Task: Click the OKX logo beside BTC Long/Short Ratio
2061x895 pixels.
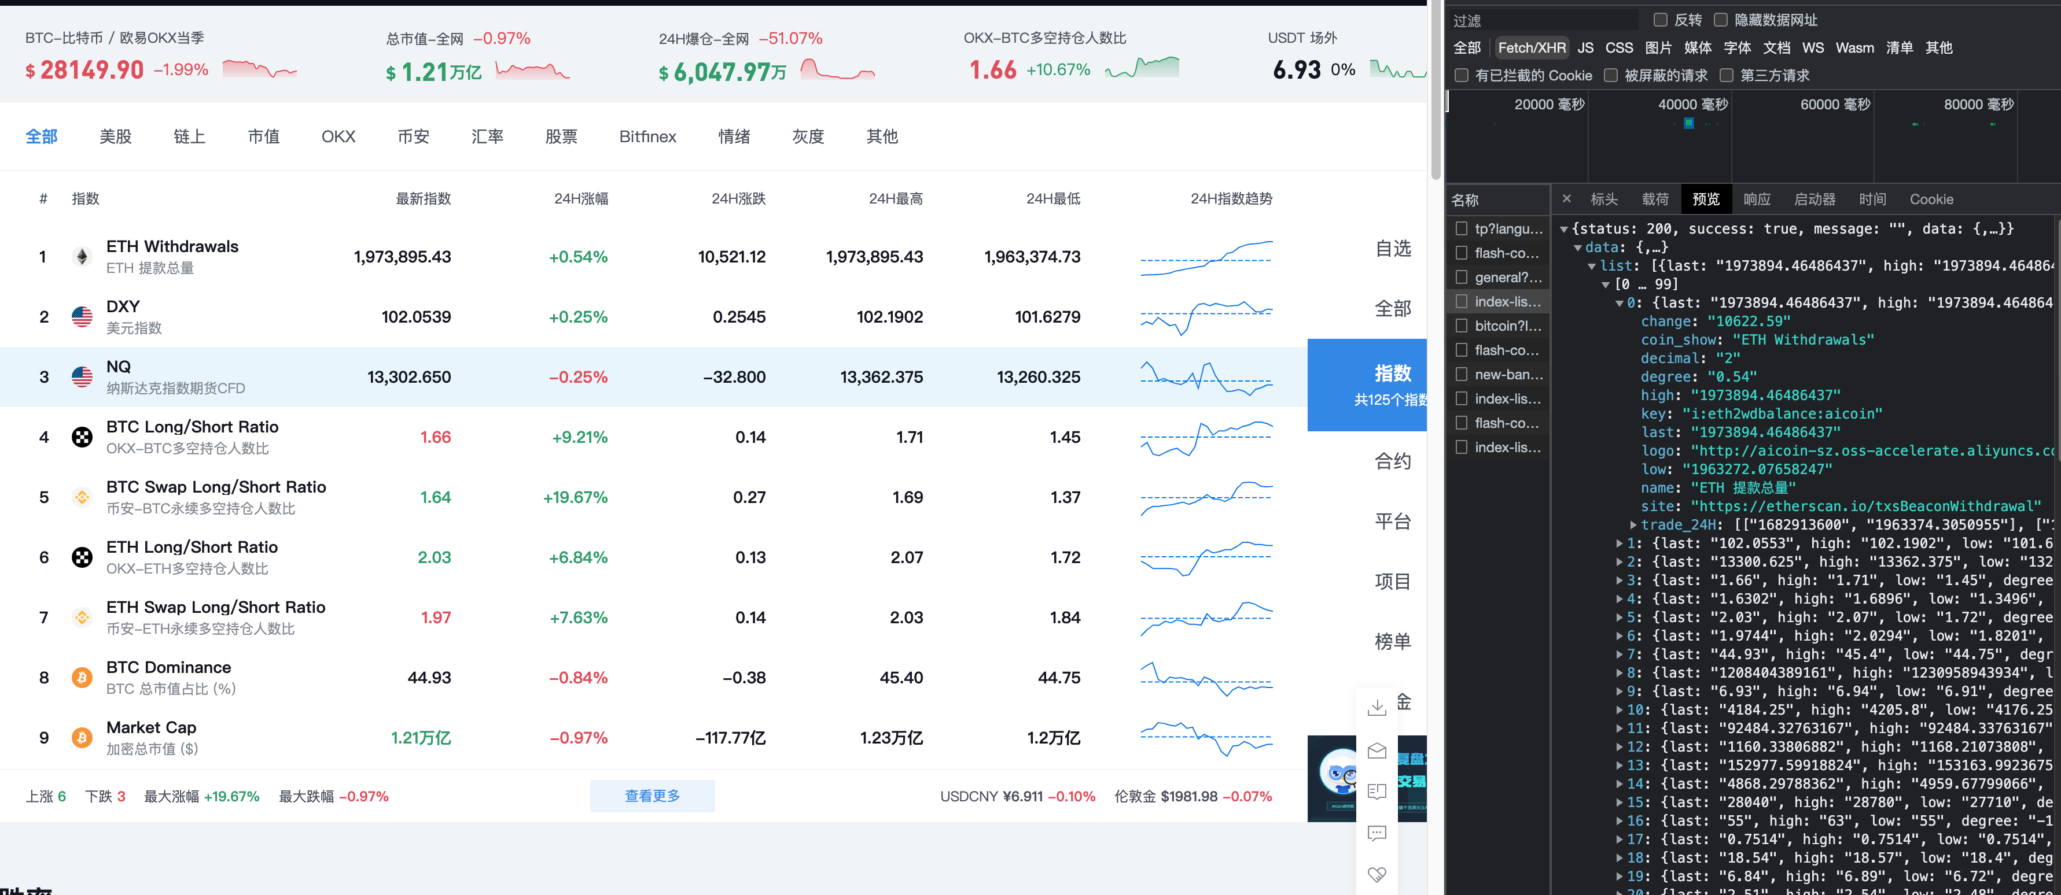Action: tap(82, 438)
